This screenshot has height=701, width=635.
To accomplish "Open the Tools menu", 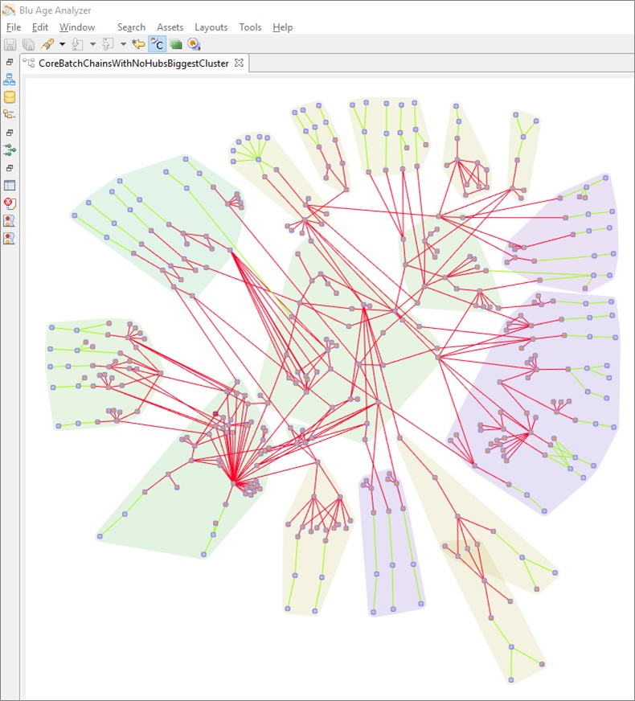I will click(x=250, y=27).
